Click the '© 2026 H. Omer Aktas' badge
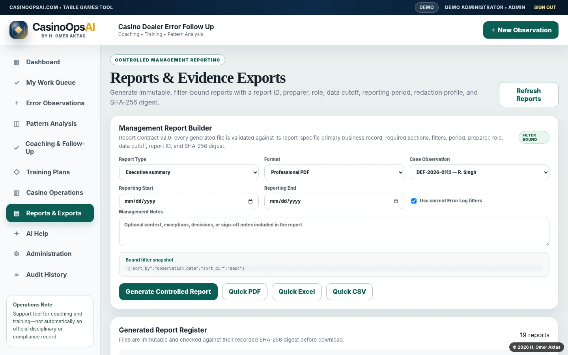Image resolution: width=568 pixels, height=355 pixels. point(536,347)
